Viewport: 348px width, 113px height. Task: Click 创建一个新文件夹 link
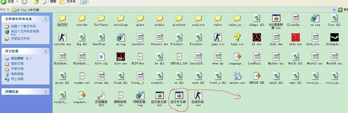(23, 26)
